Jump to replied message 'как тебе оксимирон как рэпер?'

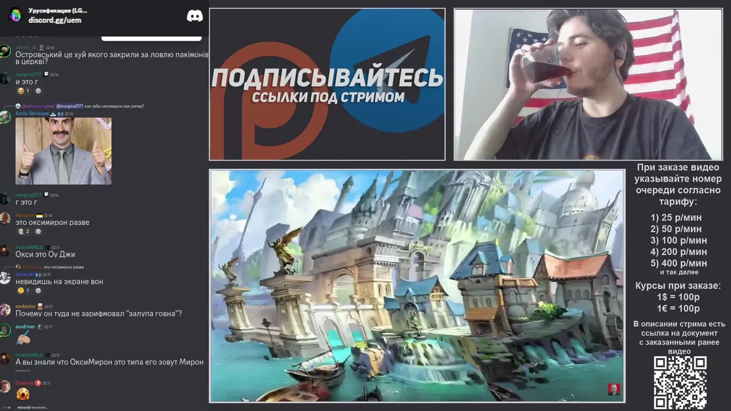tap(114, 106)
